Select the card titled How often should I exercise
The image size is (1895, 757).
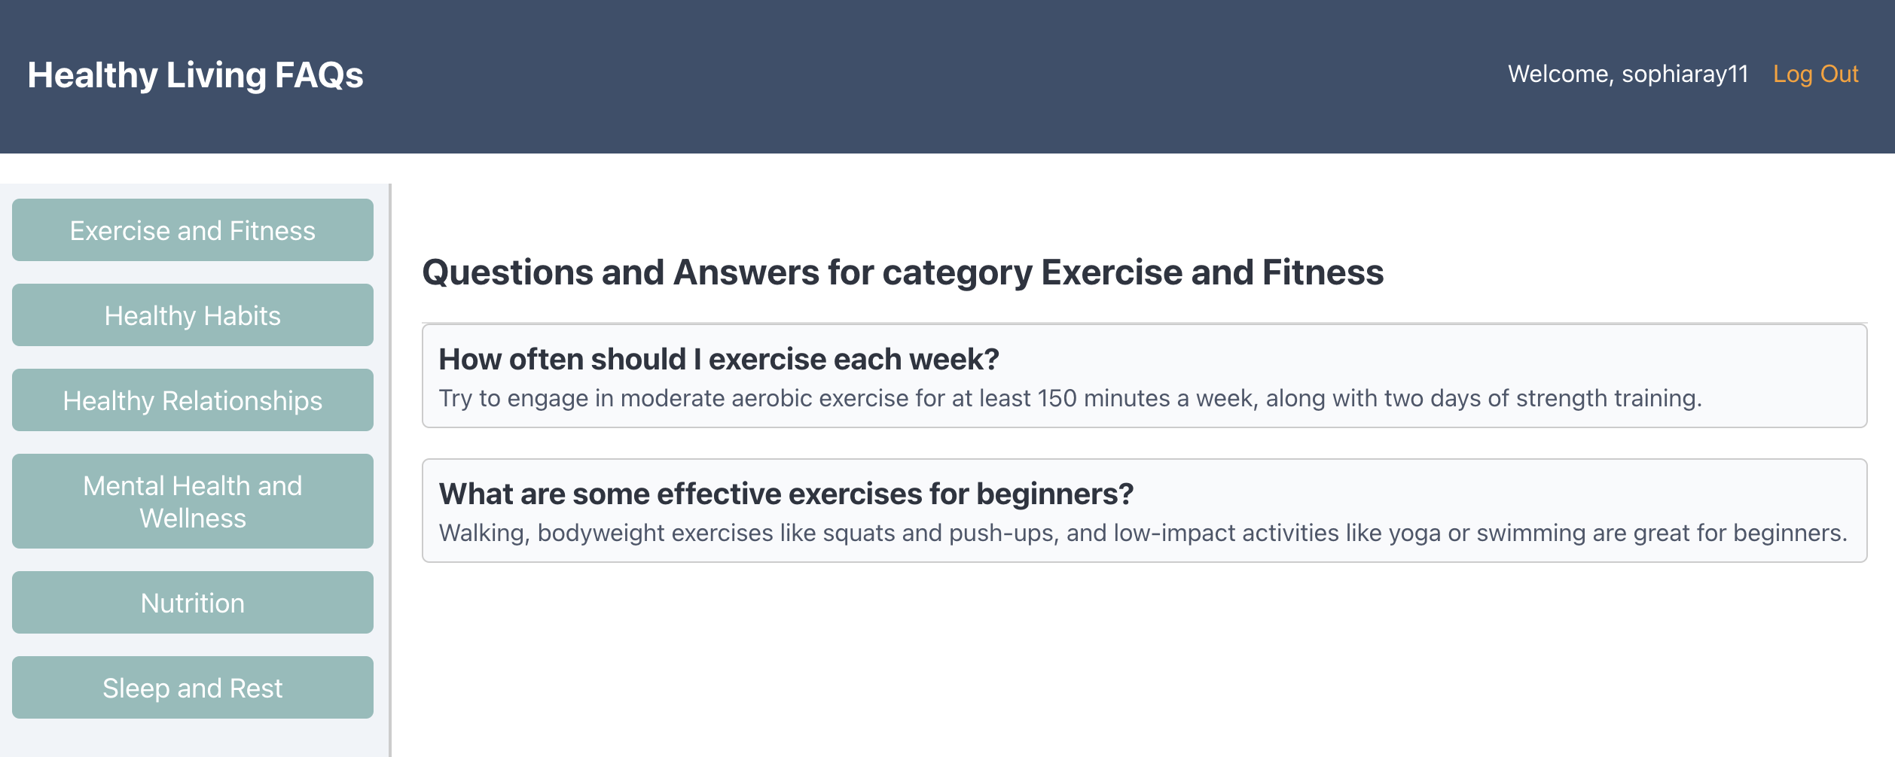(x=1145, y=375)
